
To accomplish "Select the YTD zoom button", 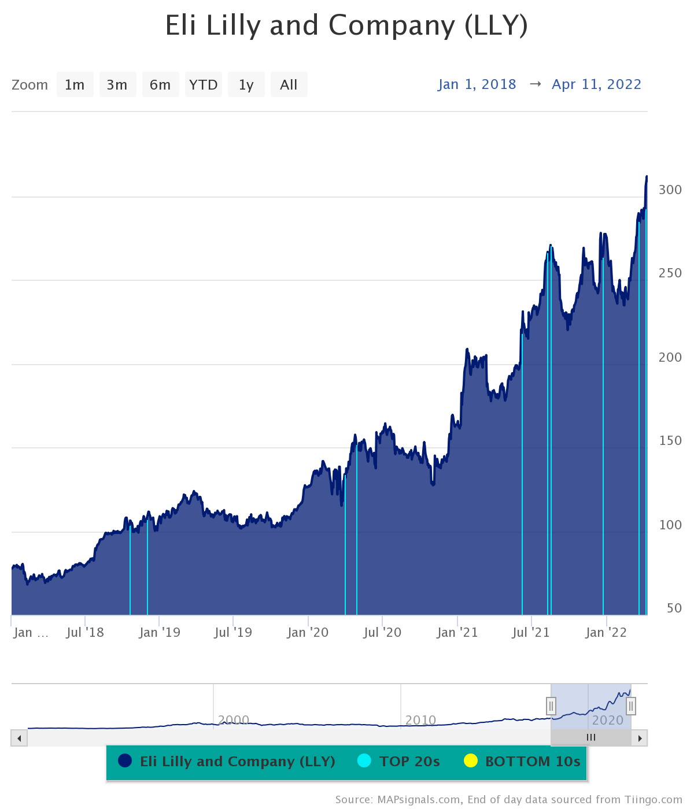I will [x=203, y=85].
